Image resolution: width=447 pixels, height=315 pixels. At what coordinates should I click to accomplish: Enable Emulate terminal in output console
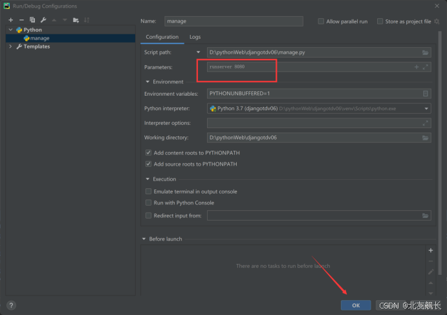(148, 191)
